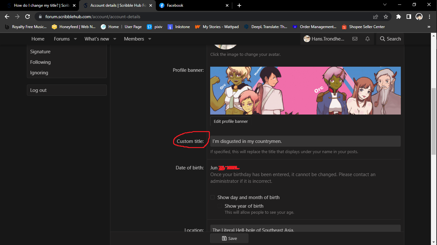Viewport: 437px width, 245px height.
Task: Click the Save button
Action: [229, 238]
